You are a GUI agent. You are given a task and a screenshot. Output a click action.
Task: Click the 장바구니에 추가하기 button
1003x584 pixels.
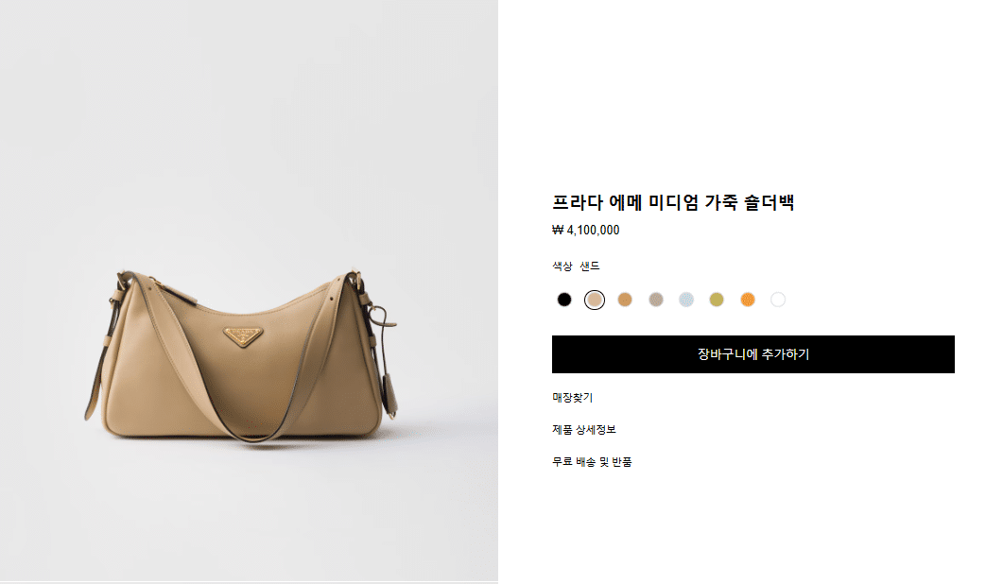pos(752,354)
